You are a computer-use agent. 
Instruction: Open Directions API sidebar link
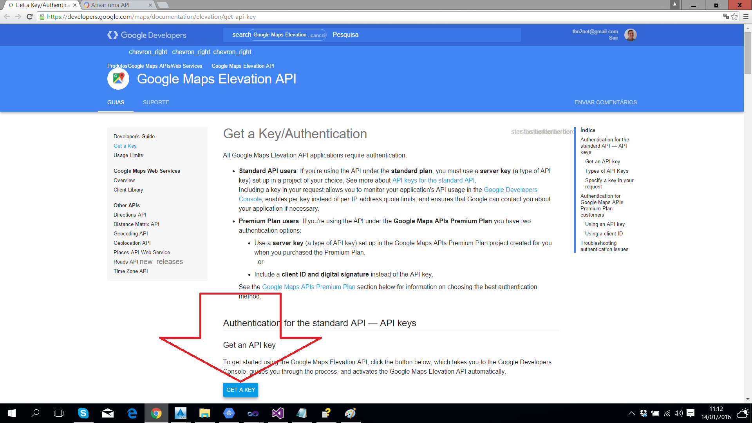point(130,215)
